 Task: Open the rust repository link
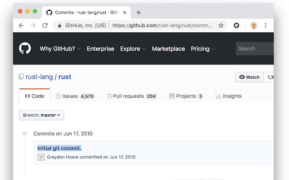pyautogui.click(x=65, y=77)
